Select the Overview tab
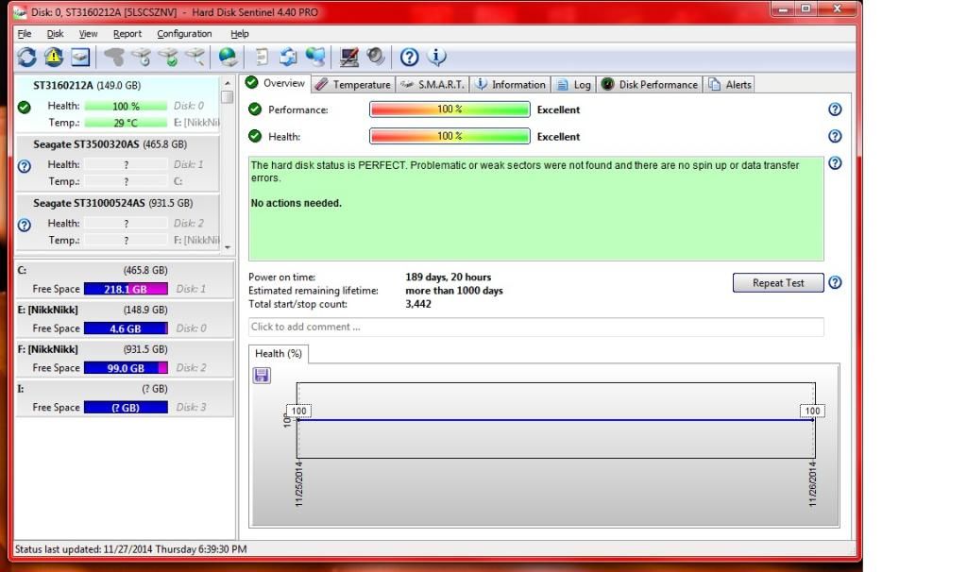The width and height of the screenshot is (967, 572). (x=276, y=83)
